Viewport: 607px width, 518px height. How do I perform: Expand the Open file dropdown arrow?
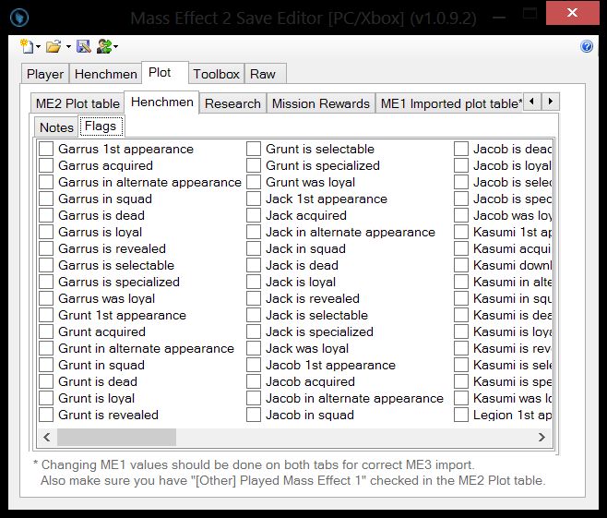(68, 47)
